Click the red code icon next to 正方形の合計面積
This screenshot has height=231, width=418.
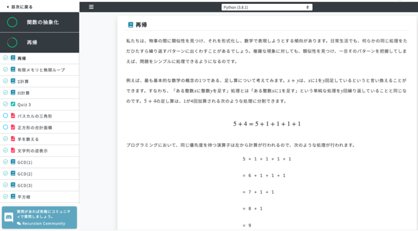coord(13,127)
